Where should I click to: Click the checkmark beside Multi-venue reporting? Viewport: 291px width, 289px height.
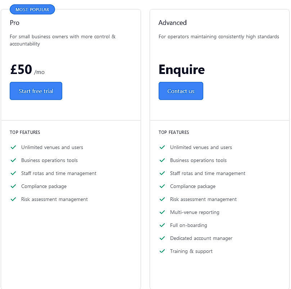pos(162,212)
